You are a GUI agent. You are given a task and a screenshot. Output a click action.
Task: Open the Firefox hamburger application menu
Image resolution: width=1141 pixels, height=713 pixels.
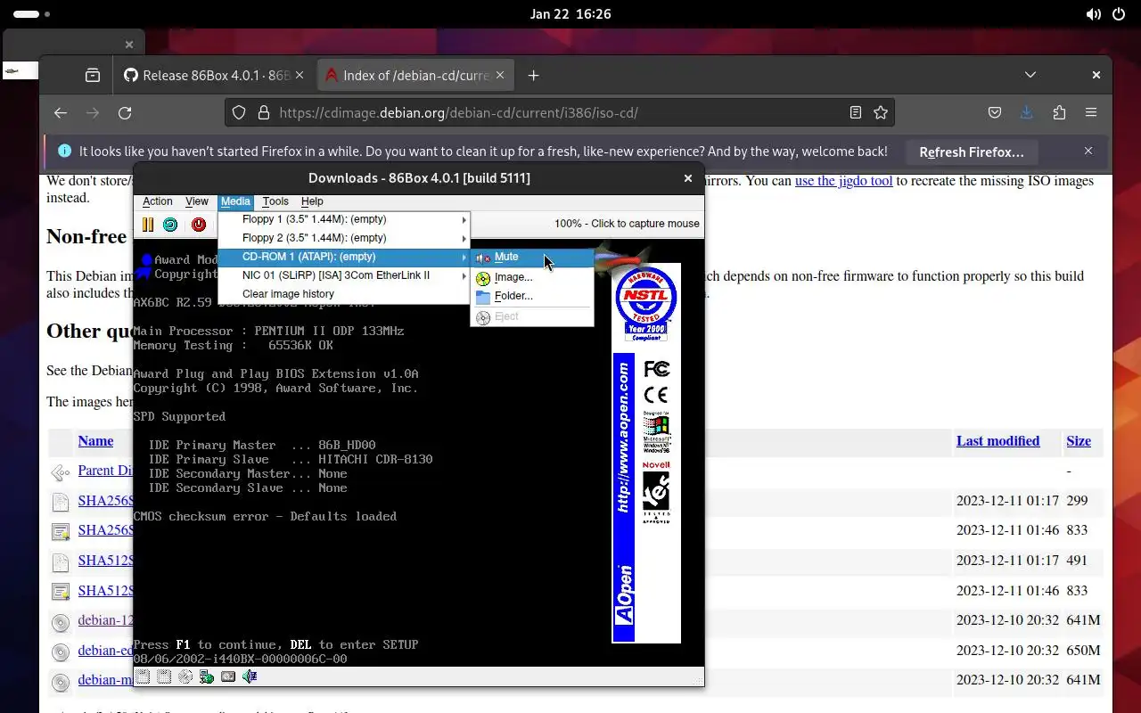click(1091, 112)
